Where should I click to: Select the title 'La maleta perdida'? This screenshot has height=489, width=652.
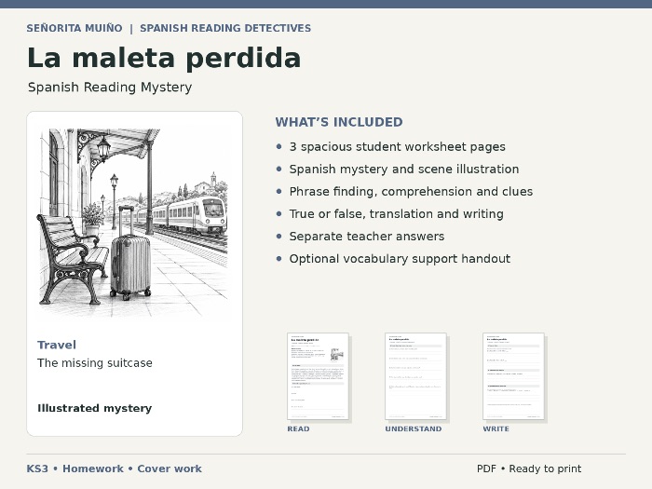(164, 58)
